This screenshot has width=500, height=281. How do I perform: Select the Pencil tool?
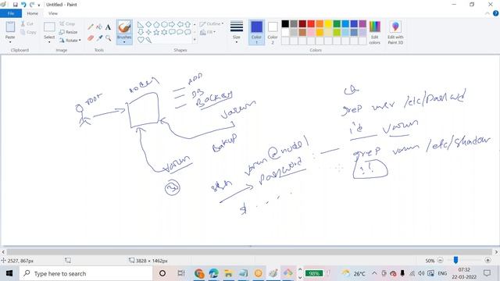click(x=91, y=27)
